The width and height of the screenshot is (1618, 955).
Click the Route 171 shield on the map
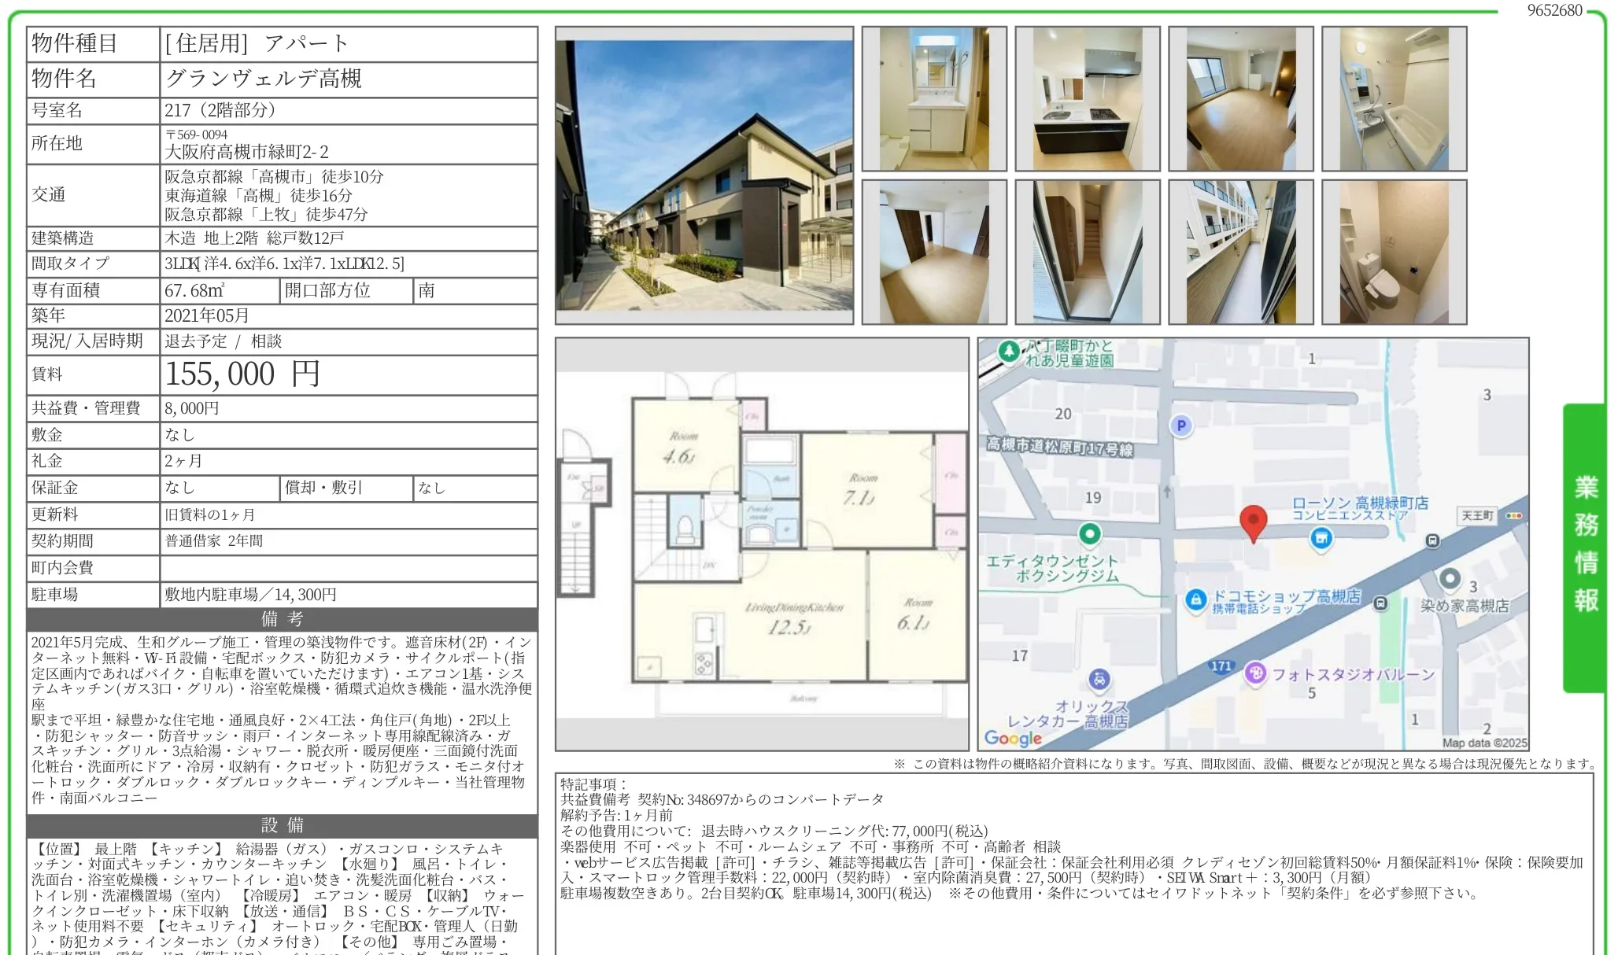click(1221, 666)
